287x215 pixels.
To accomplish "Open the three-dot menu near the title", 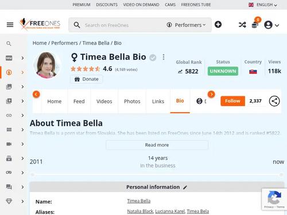I will click(164, 57).
